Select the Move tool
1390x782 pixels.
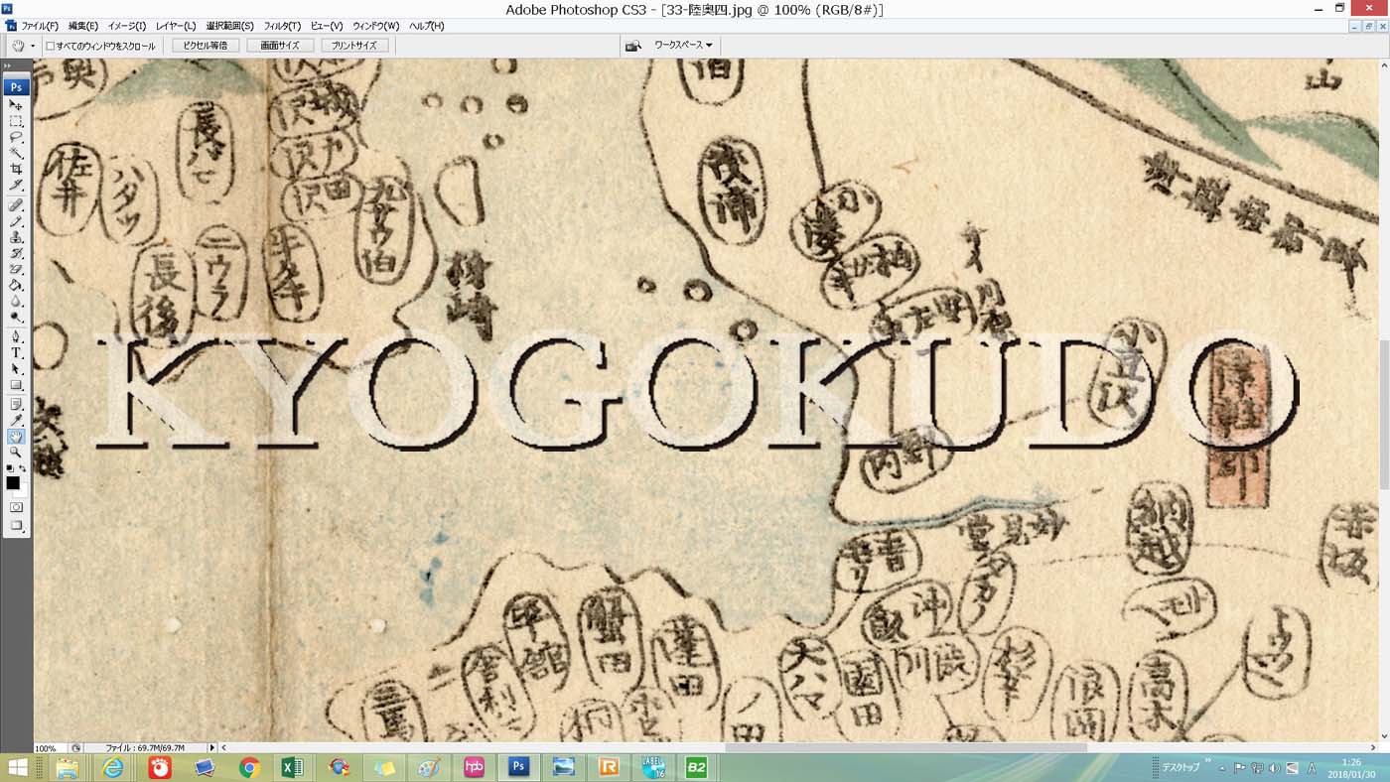click(16, 105)
